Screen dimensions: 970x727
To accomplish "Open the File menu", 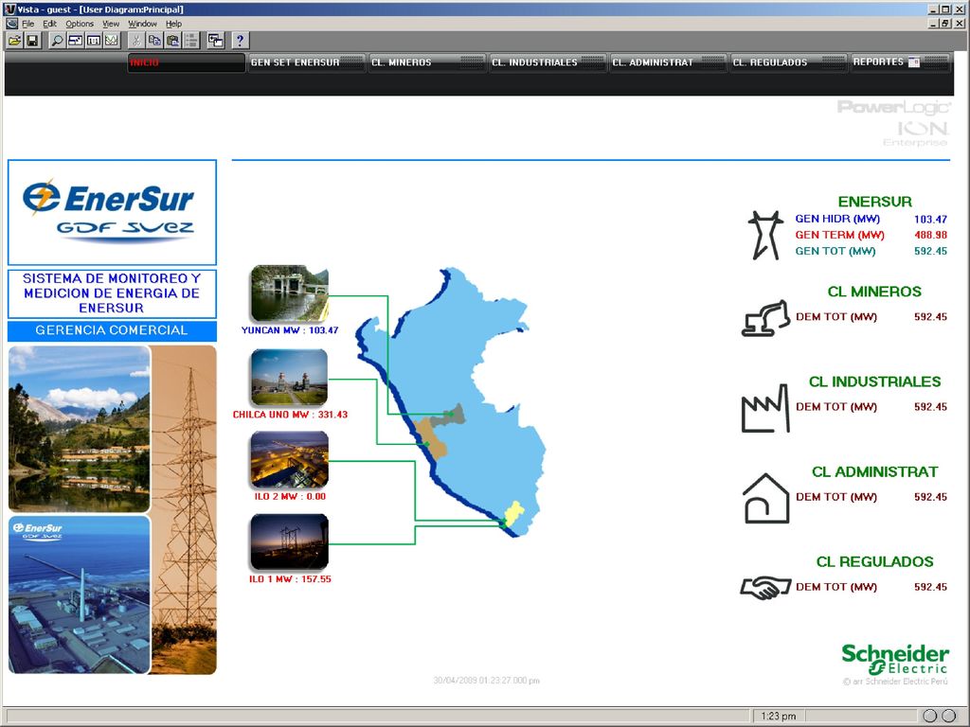I will point(27,24).
